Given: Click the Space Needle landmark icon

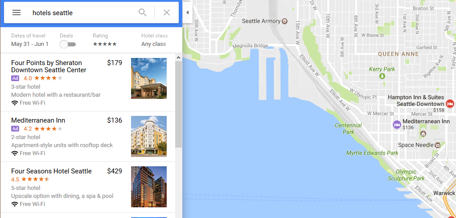Looking at the screenshot, I should coord(438,145).
